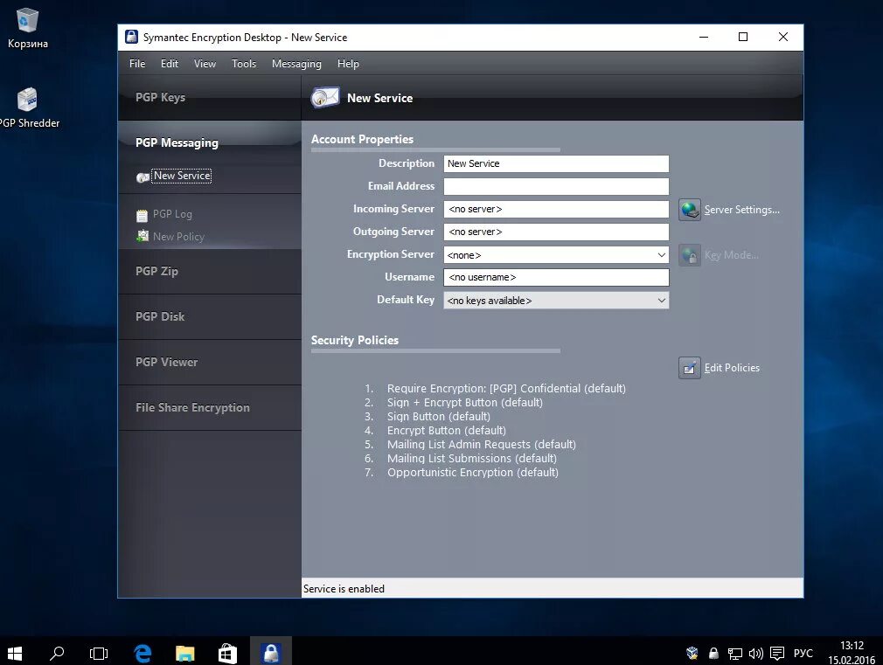
Task: Open the PGP Disk section
Action: (210, 316)
